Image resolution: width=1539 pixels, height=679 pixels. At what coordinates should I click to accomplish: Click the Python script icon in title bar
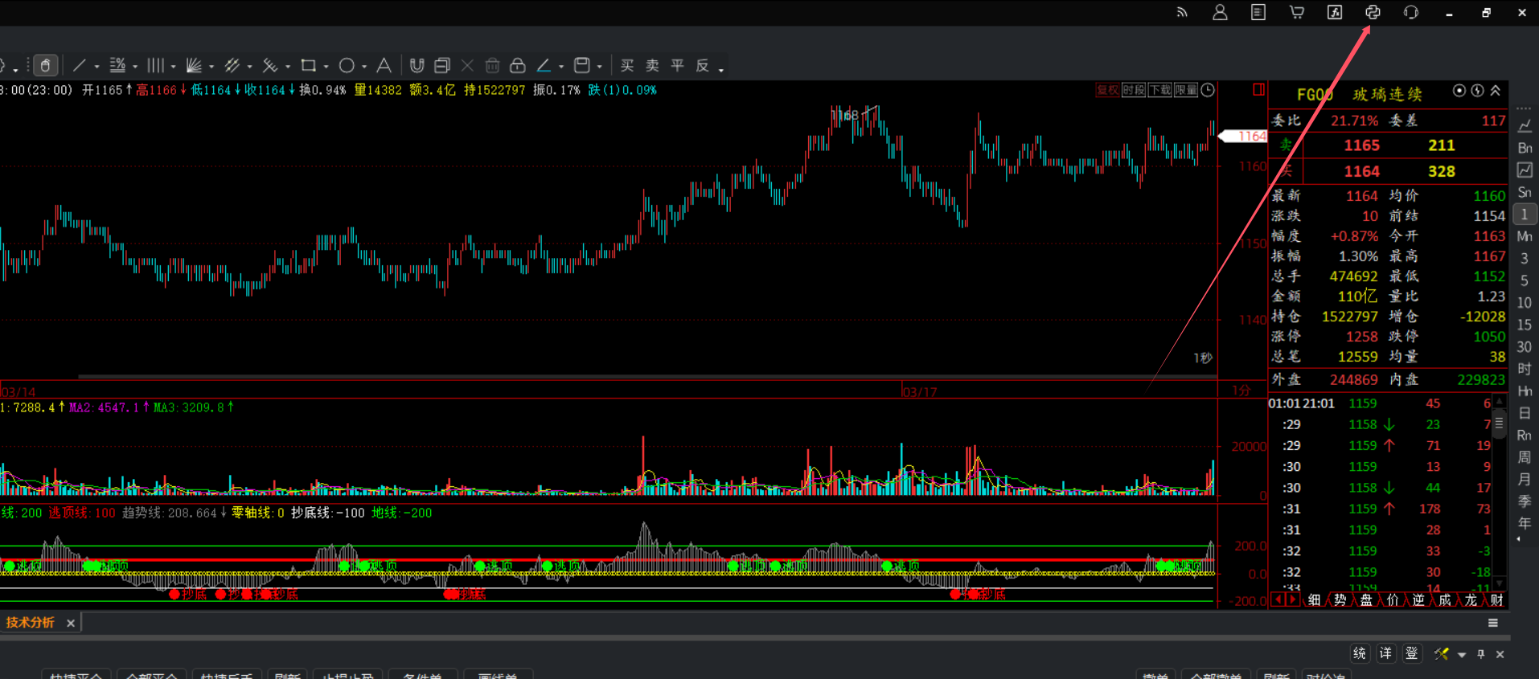pyautogui.click(x=1373, y=12)
